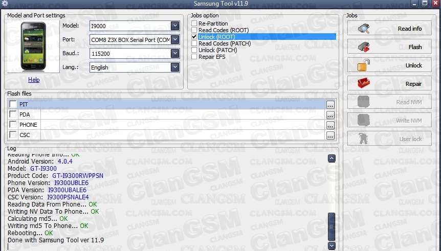The image size is (441, 251).
Task: Click the gear icon in the title bar
Action: coord(5,4)
